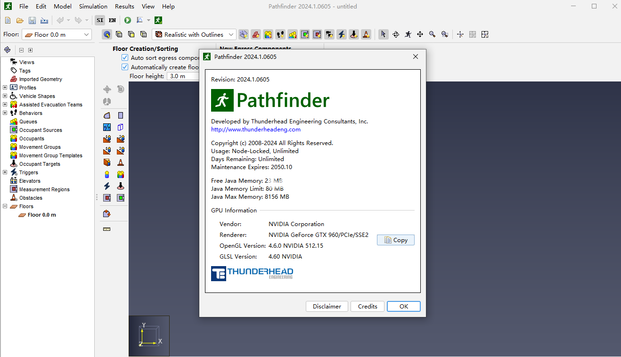Open the Floor selector dropdown
621x357 pixels.
click(57, 34)
